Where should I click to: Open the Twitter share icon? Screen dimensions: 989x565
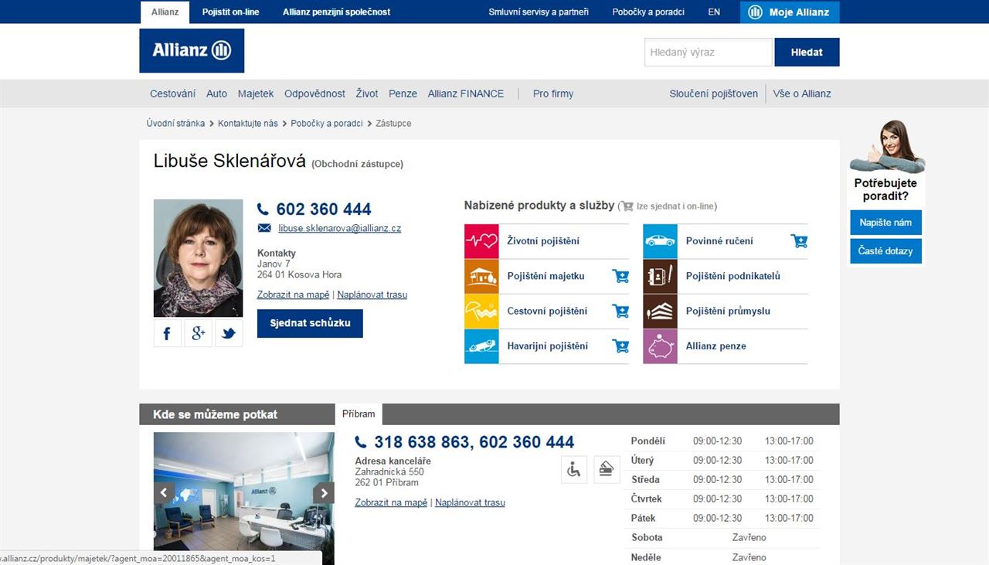[229, 333]
